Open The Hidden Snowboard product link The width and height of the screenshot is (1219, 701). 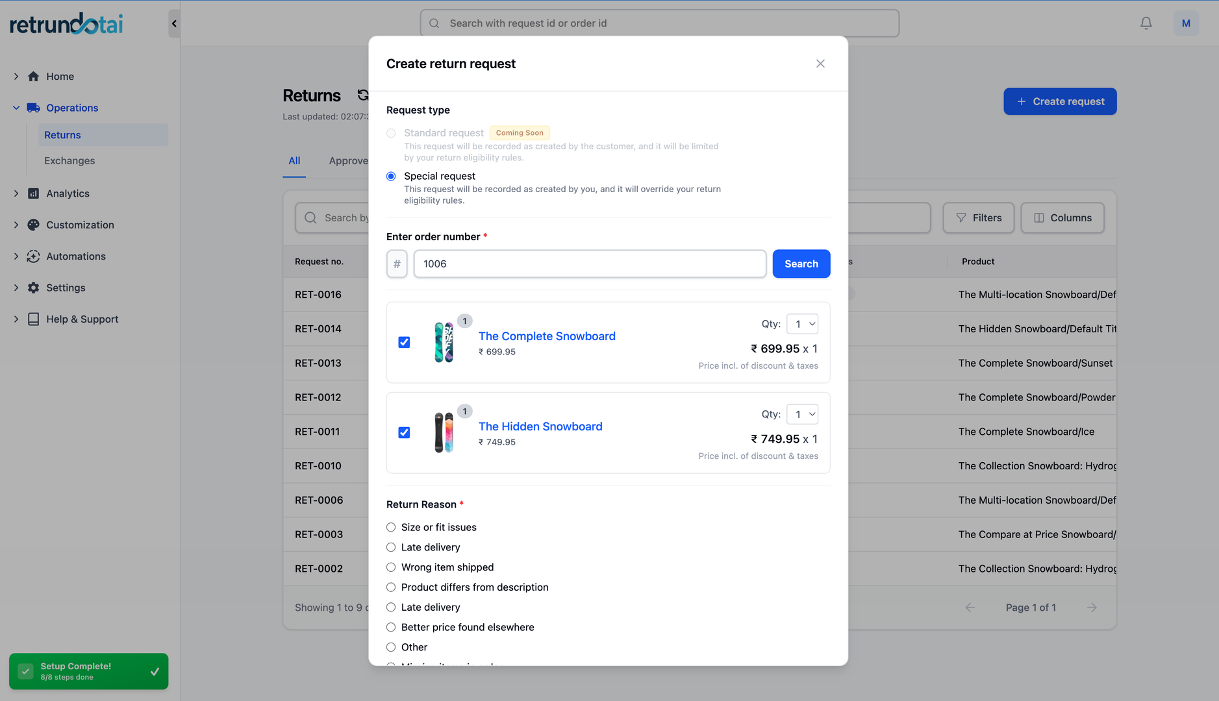pos(540,426)
